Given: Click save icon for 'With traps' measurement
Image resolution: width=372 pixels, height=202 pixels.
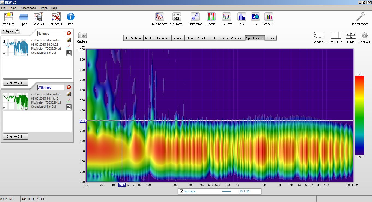Looking at the screenshot, I should [x=69, y=94].
